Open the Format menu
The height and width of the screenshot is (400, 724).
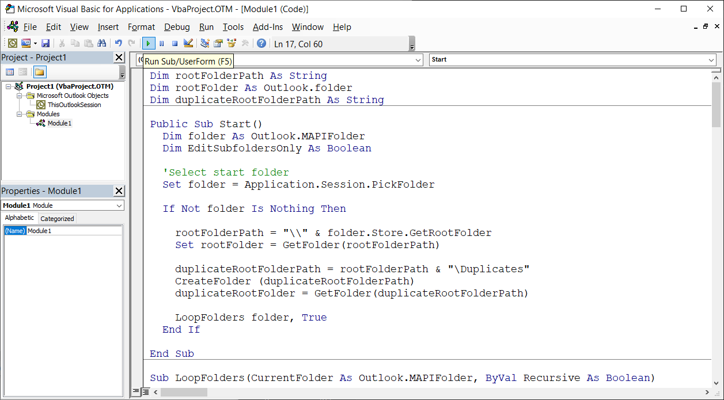pos(142,27)
